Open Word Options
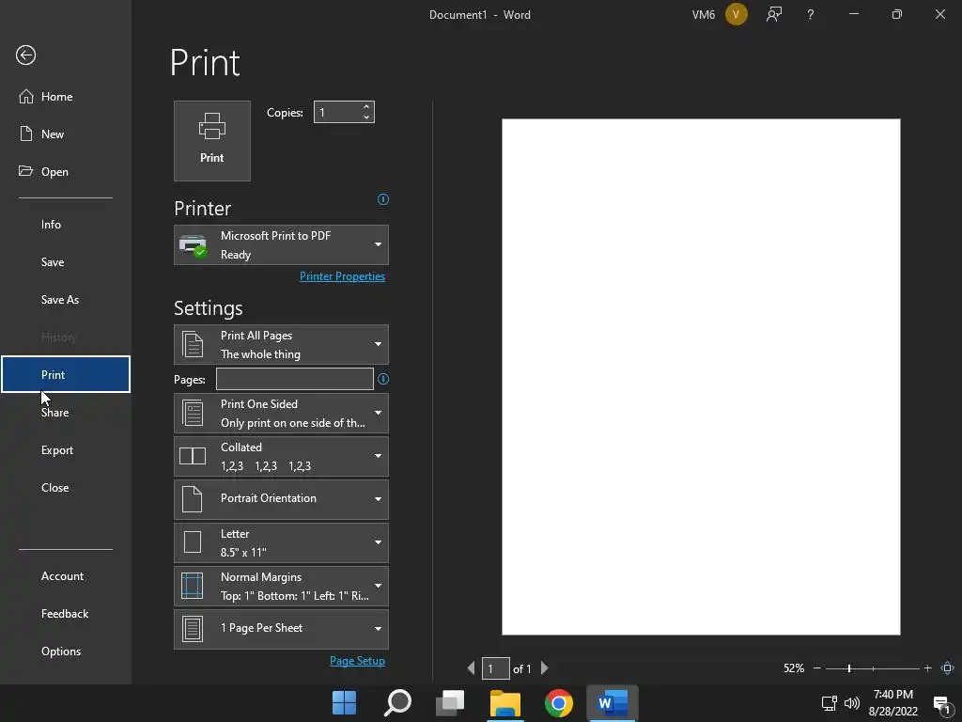962x722 pixels. (x=66, y=651)
